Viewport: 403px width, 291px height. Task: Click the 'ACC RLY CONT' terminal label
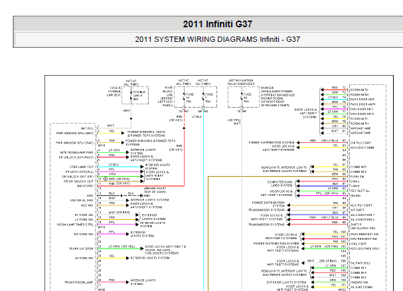[361, 205]
